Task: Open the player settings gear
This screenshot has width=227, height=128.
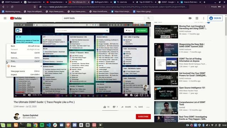Action: pyautogui.click(x=131, y=95)
